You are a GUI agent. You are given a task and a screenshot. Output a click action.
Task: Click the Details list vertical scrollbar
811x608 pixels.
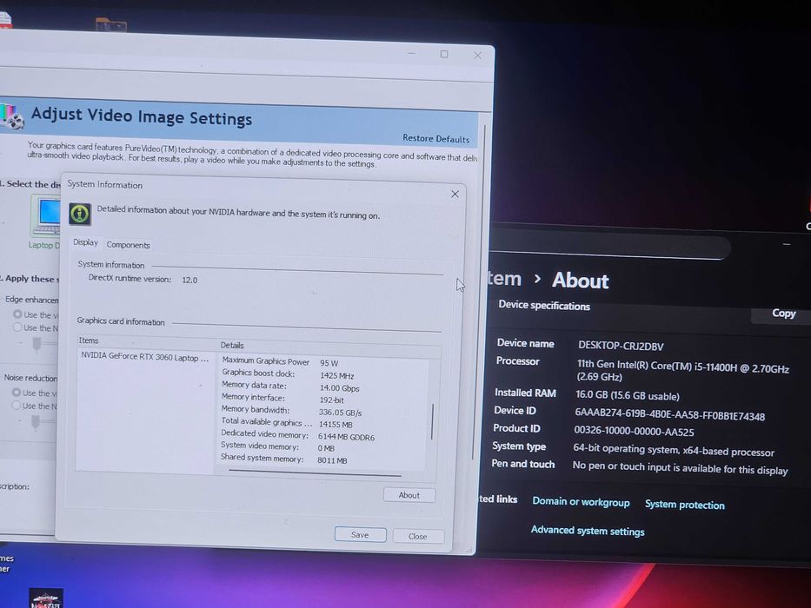432,421
